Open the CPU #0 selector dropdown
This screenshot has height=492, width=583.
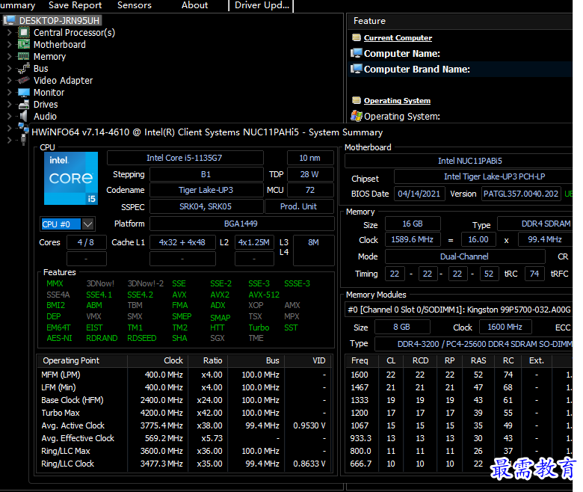point(87,224)
